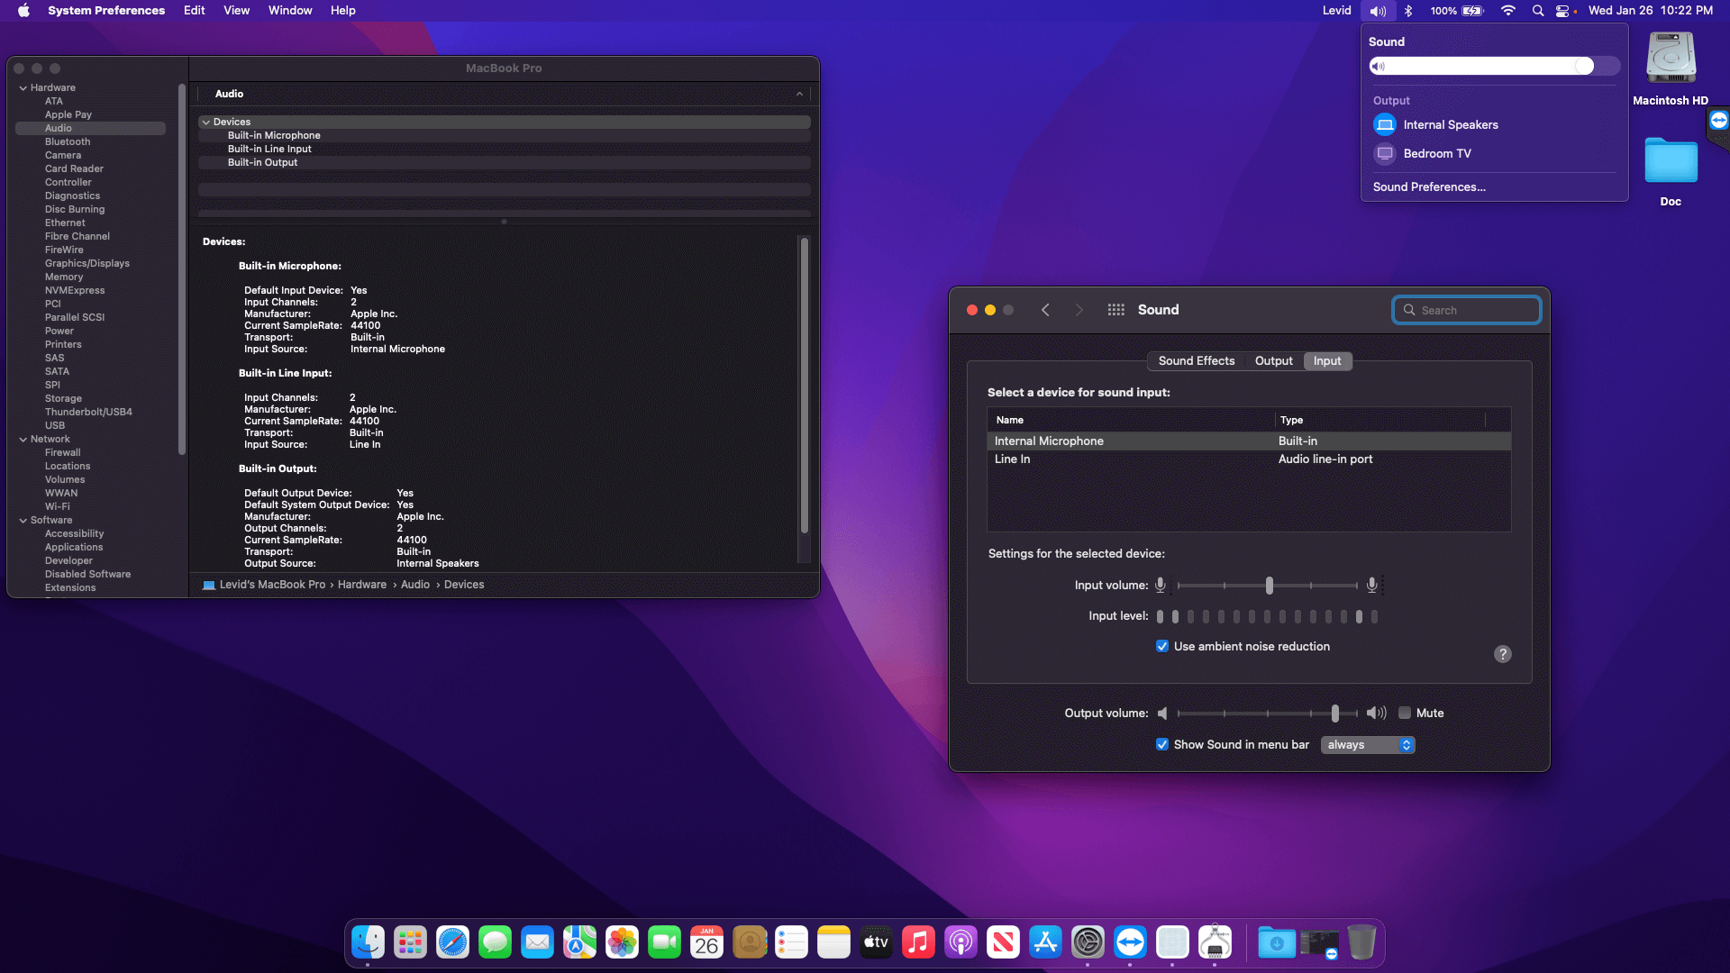The height and width of the screenshot is (973, 1730).
Task: Switch to Sound Effects tab
Action: 1196,360
